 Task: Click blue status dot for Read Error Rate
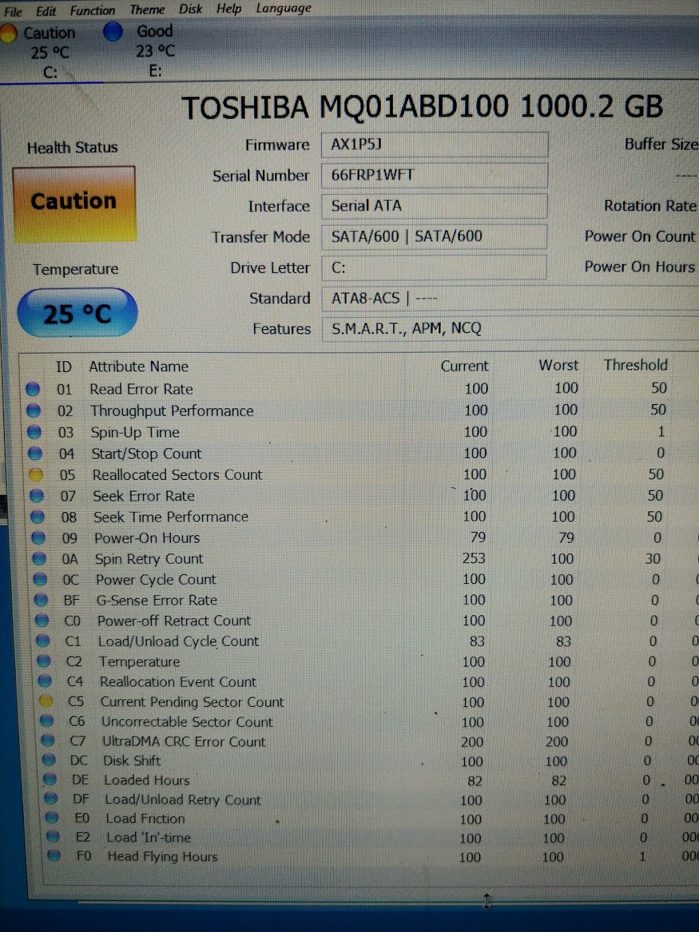[x=33, y=389]
